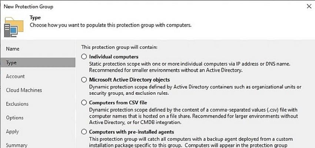Click the 'Choose how you want to populate' text
This screenshot has height=148, width=315.
[x=110, y=26]
